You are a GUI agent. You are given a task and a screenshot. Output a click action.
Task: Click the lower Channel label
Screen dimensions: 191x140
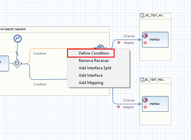[129, 100]
